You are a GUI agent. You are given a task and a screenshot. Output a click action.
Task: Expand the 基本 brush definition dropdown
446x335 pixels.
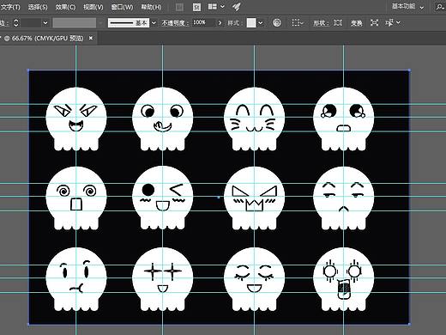(154, 23)
